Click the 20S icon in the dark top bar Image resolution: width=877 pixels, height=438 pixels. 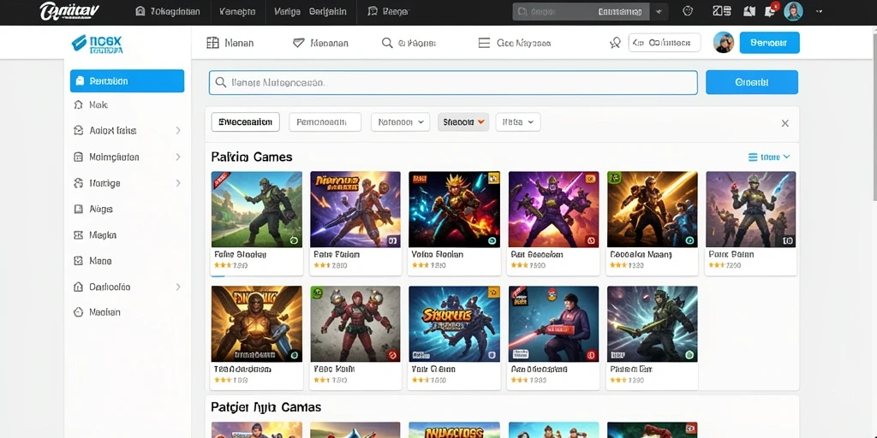(x=722, y=11)
